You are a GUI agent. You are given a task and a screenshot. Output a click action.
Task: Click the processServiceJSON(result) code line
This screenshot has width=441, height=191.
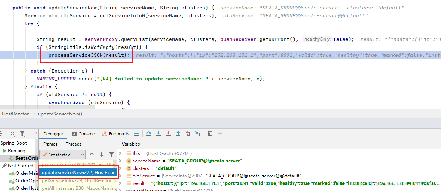coord(89,55)
